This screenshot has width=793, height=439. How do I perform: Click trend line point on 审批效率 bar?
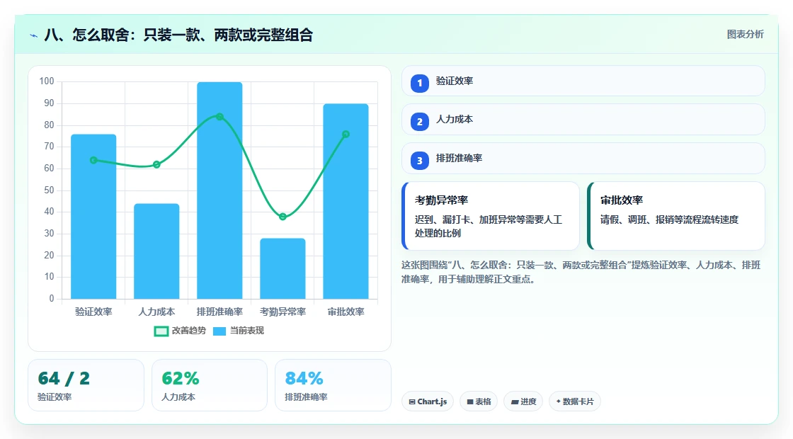pos(346,135)
